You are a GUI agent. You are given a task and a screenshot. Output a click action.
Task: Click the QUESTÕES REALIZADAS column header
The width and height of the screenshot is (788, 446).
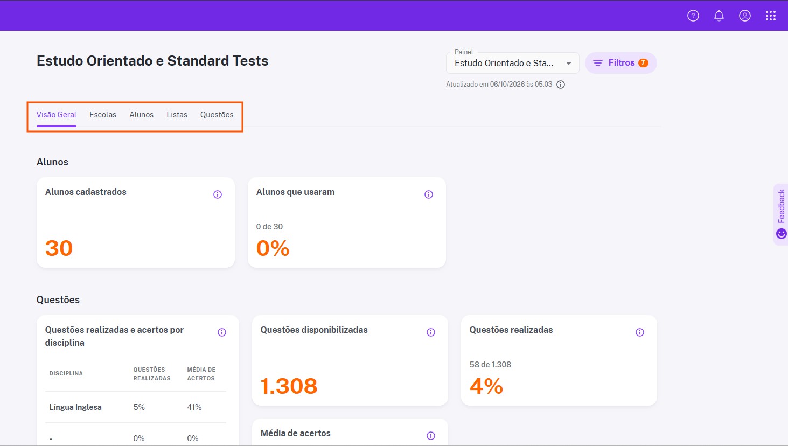(x=152, y=374)
